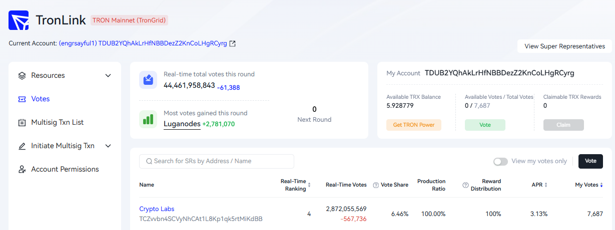Click the black Vote button

(x=590, y=161)
